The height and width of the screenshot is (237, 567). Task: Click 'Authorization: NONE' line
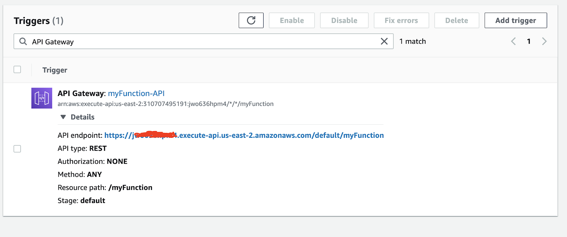point(92,162)
